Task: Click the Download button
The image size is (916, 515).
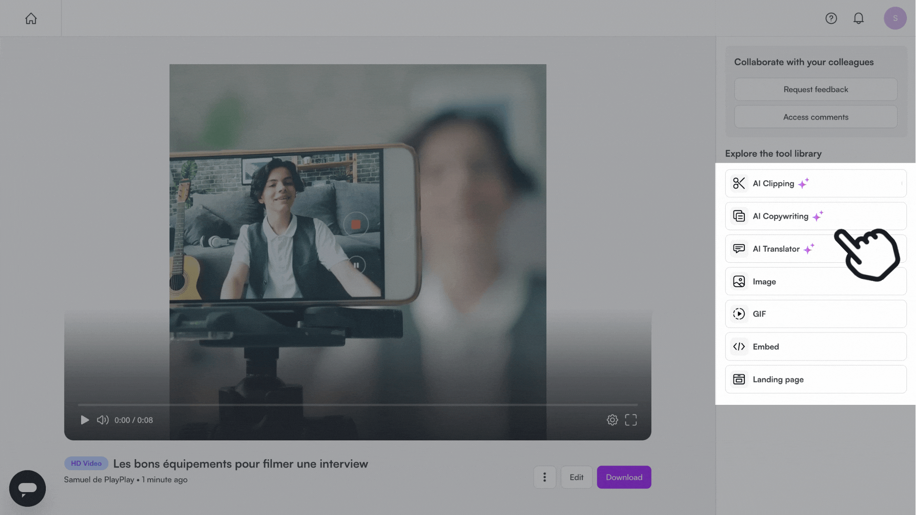Action: [x=624, y=477]
